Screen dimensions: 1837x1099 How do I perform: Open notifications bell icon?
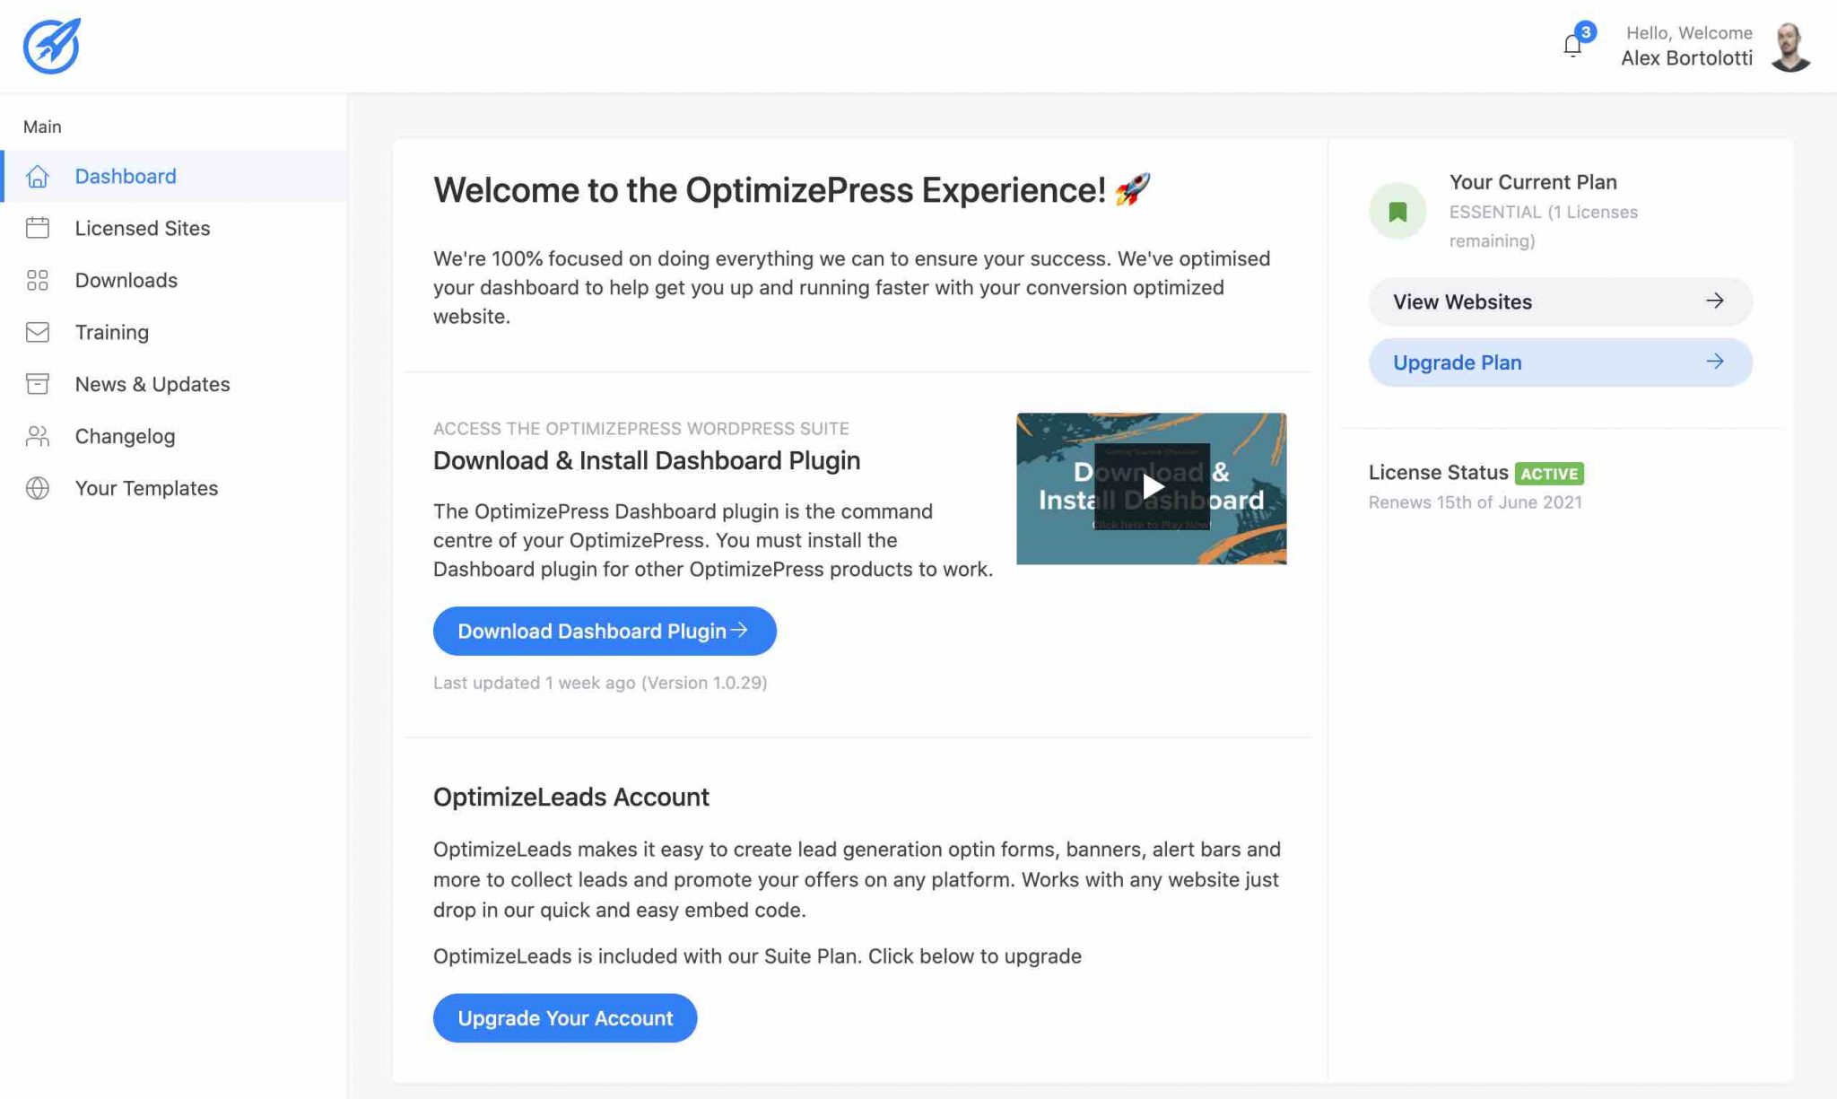click(1572, 46)
